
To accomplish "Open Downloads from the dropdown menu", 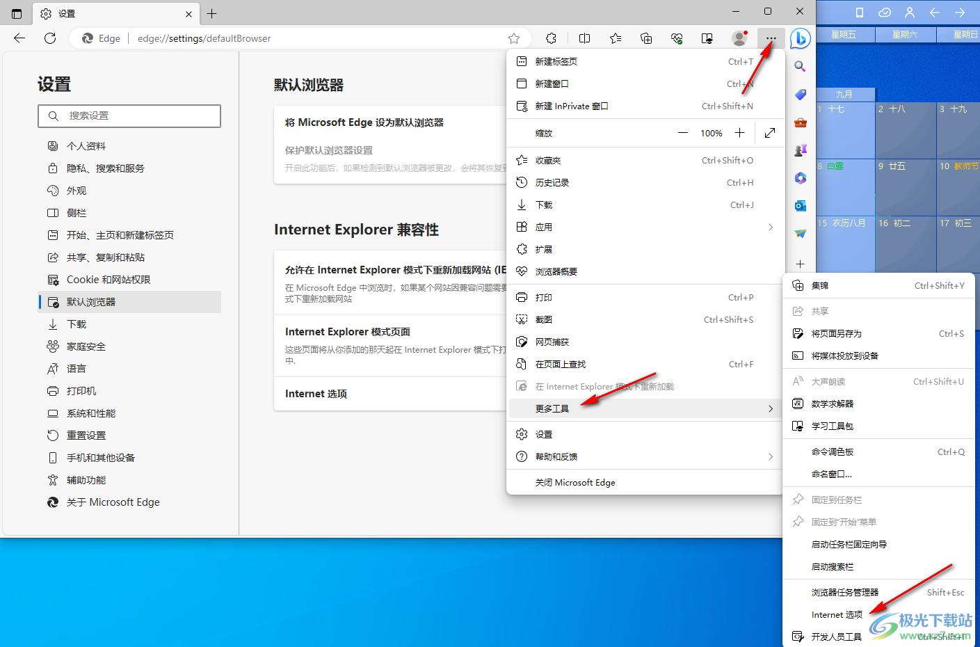I will click(646, 205).
